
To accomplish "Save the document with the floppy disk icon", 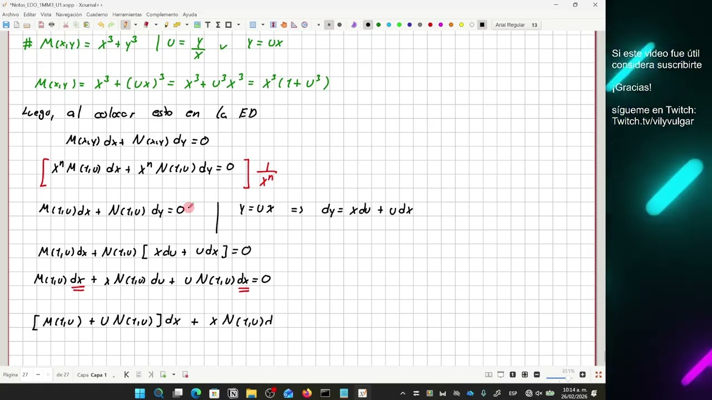I will (6, 24).
